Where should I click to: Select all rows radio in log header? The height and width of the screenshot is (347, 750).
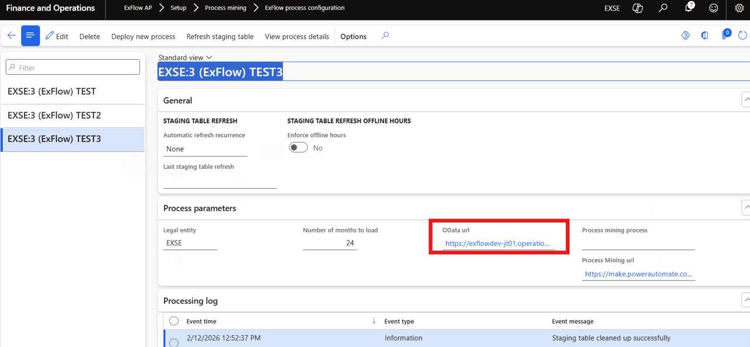point(174,321)
